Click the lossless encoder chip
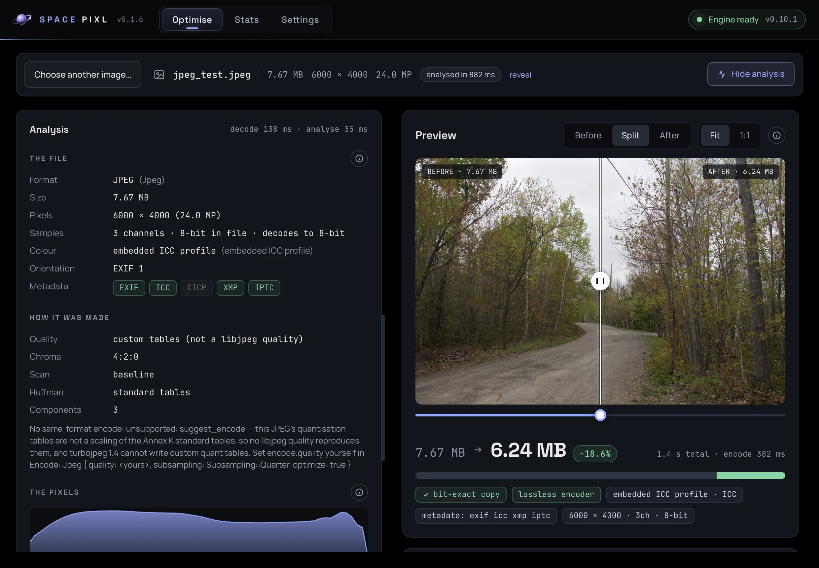Screen dimensions: 819x568 coord(556,494)
